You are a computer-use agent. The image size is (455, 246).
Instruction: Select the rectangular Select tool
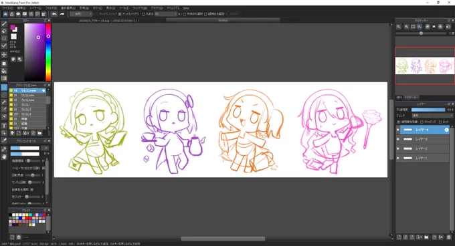click(4, 88)
